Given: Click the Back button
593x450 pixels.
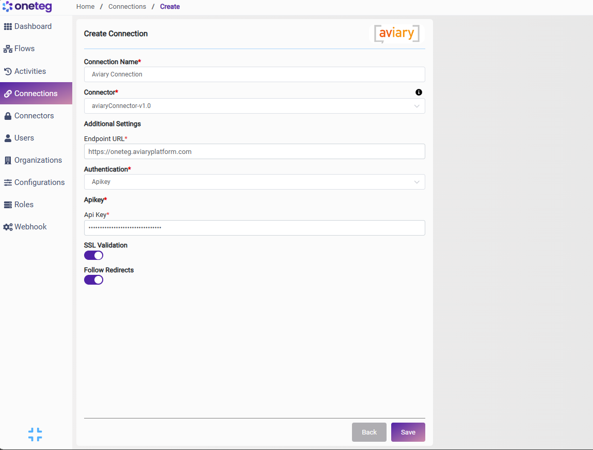Looking at the screenshot, I should (x=369, y=432).
